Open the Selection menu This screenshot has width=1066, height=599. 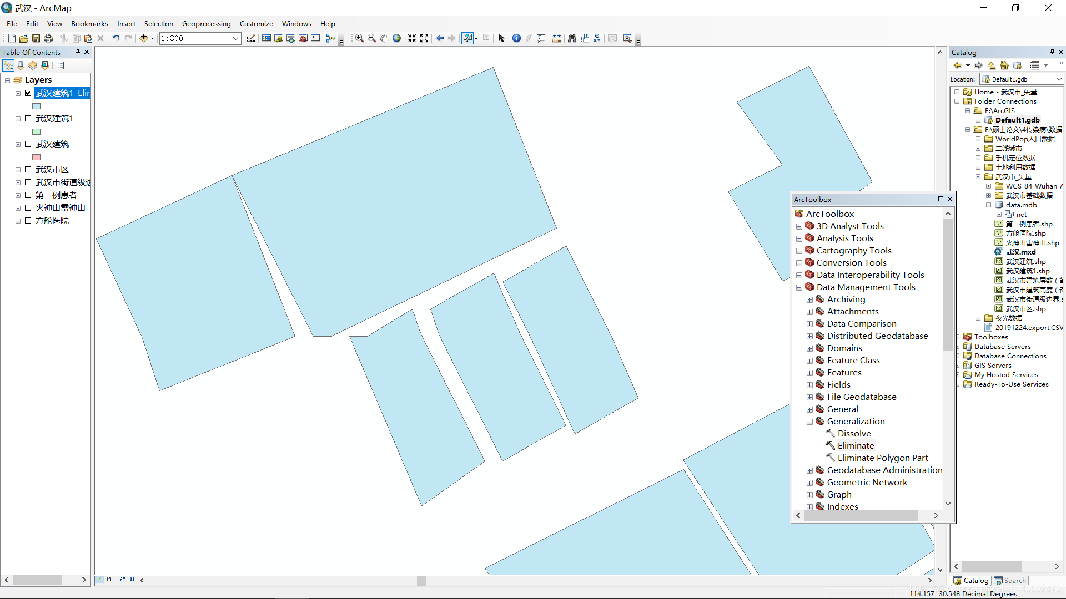pyautogui.click(x=158, y=23)
